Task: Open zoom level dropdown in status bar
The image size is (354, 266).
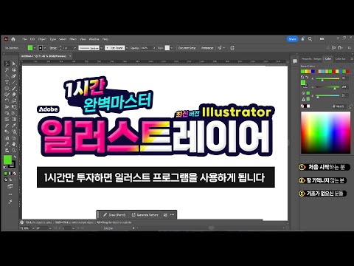Action: (x=33, y=228)
